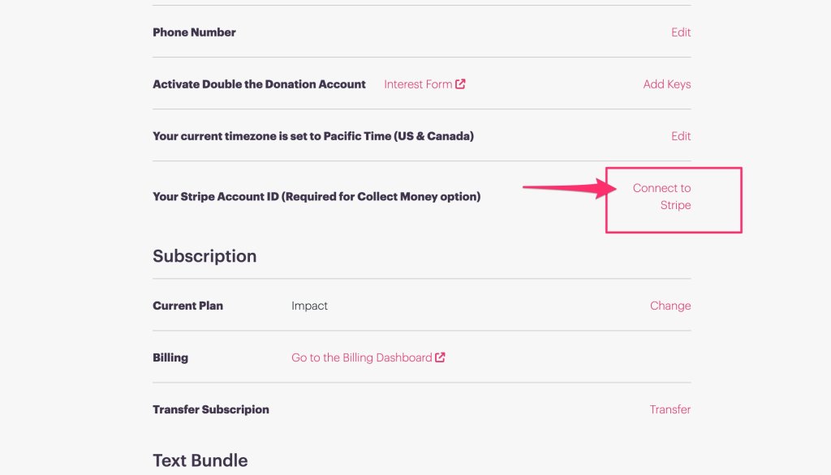Click the Activate Double the Donation Account label
The image size is (831, 475).
[x=259, y=84]
